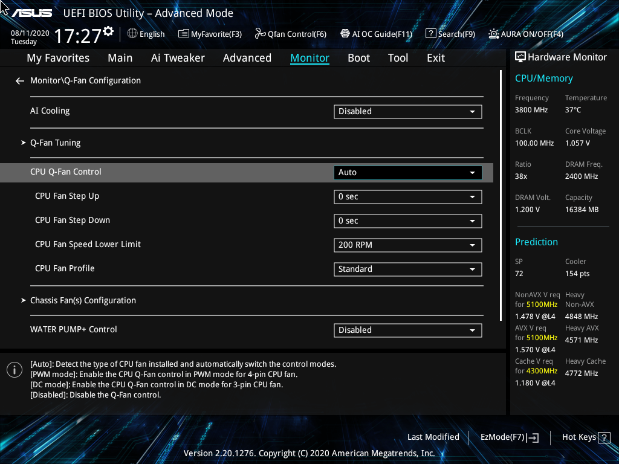Change WATER PUMP+ Control setting
Viewport: 619px width, 464px height.
pos(407,330)
